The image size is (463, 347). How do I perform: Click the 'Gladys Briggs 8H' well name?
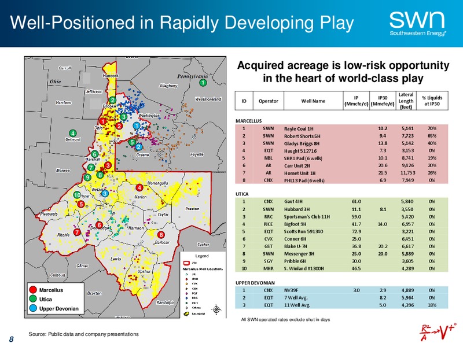point(302,143)
